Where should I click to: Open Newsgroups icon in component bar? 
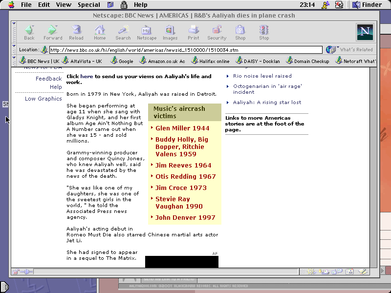(337, 272)
